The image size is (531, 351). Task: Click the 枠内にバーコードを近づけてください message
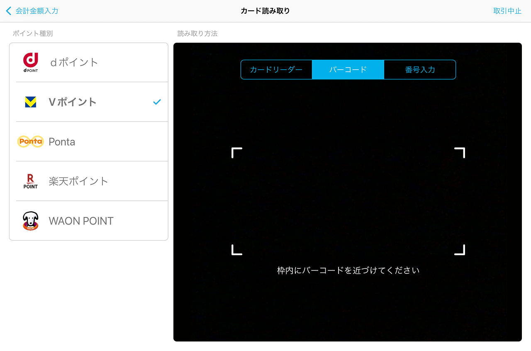348,271
